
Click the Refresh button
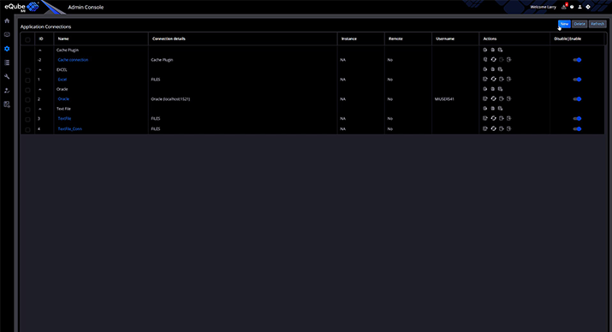coord(597,24)
